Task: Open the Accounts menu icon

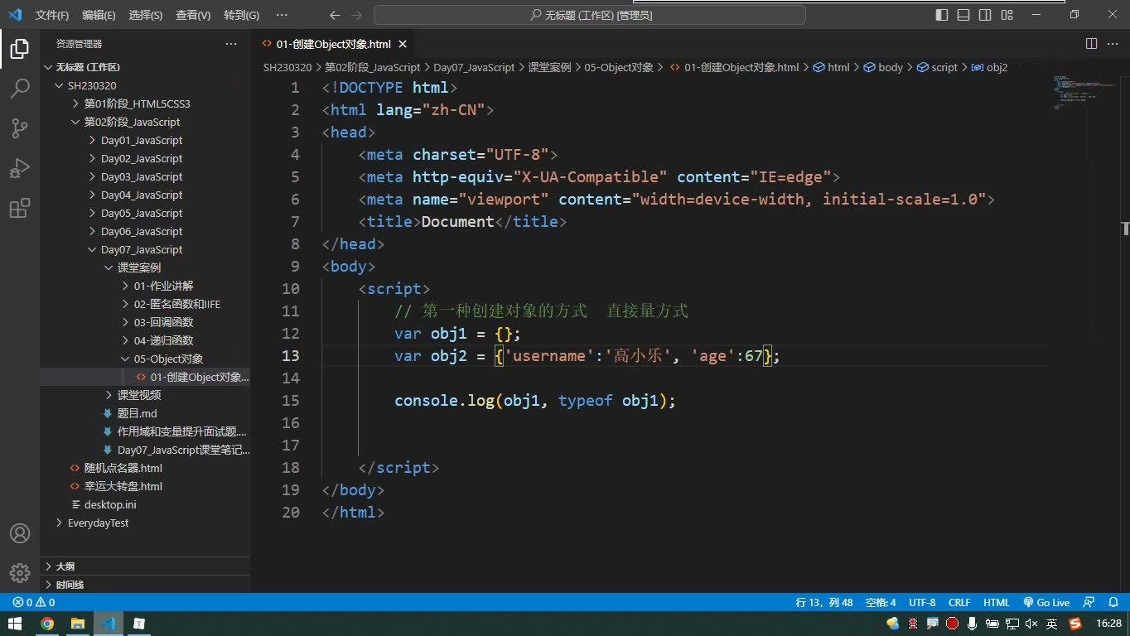Action: (20, 533)
